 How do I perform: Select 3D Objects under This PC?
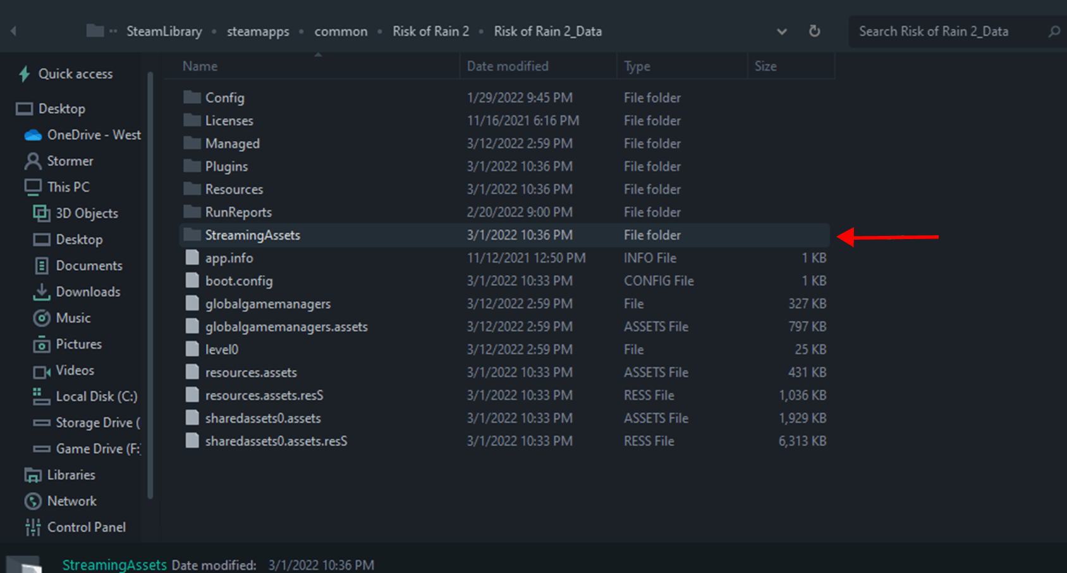[87, 213]
